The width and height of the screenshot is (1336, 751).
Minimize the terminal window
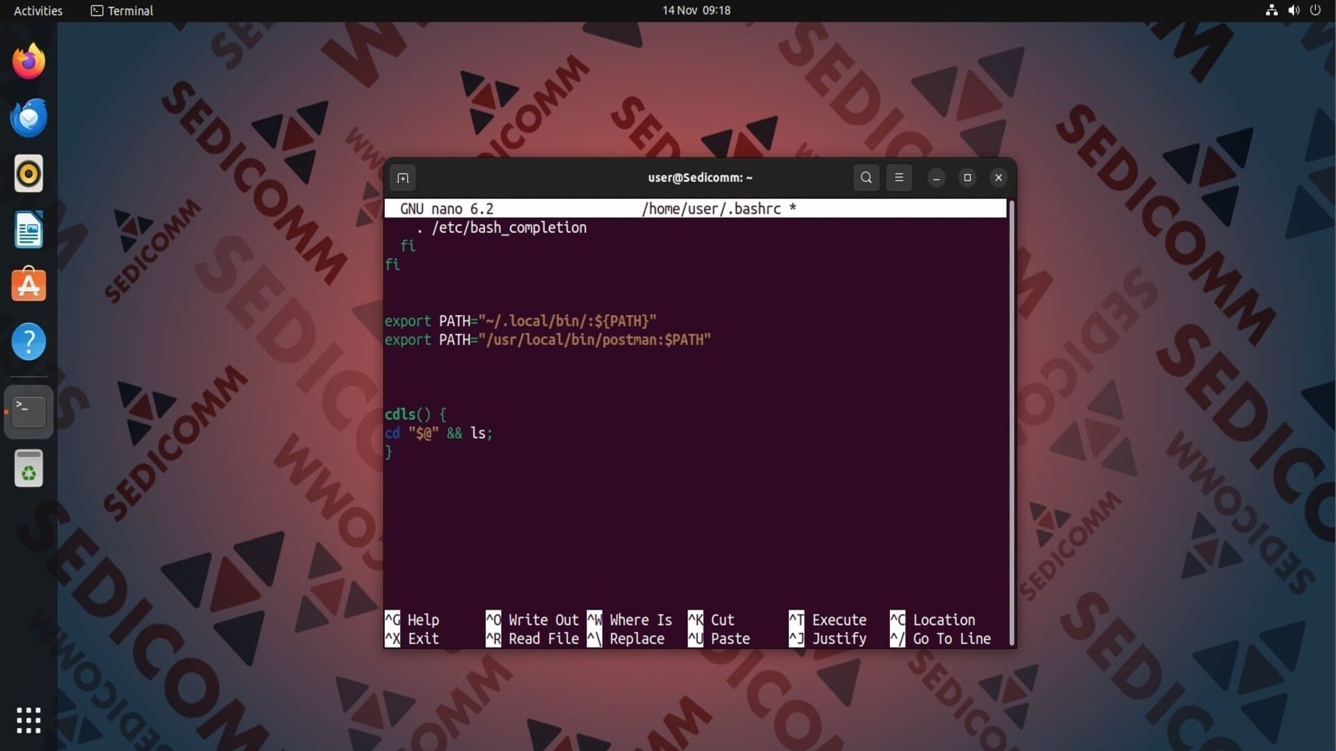(x=937, y=178)
